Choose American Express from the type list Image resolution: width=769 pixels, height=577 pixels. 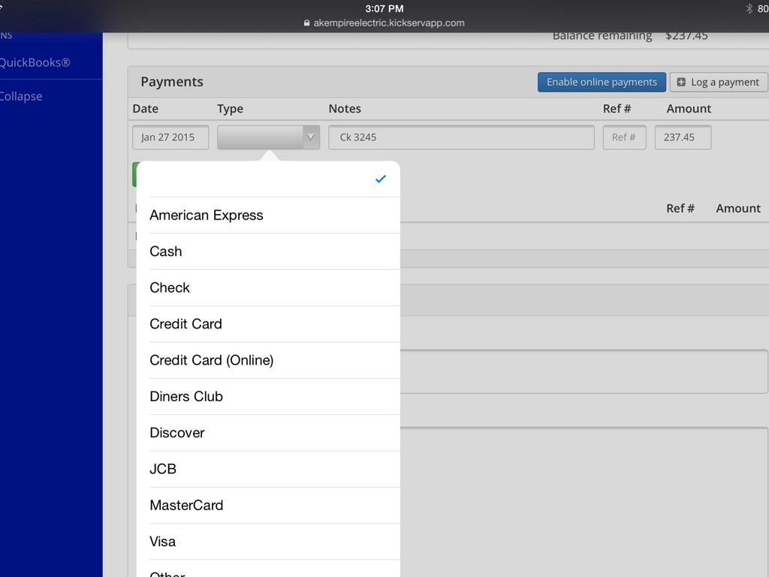207,216
